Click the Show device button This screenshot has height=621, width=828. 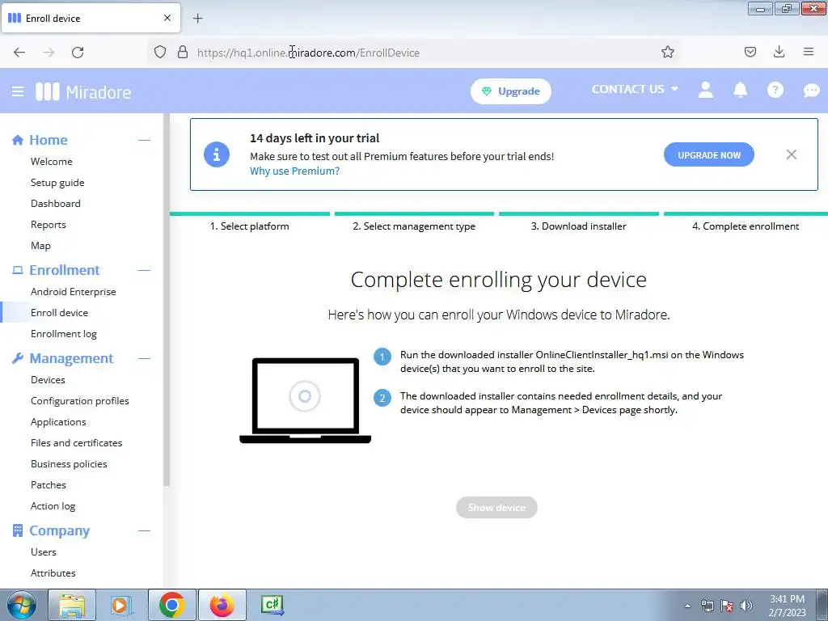[496, 508]
